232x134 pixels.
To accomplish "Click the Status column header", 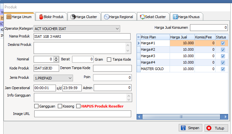I will (222, 37).
